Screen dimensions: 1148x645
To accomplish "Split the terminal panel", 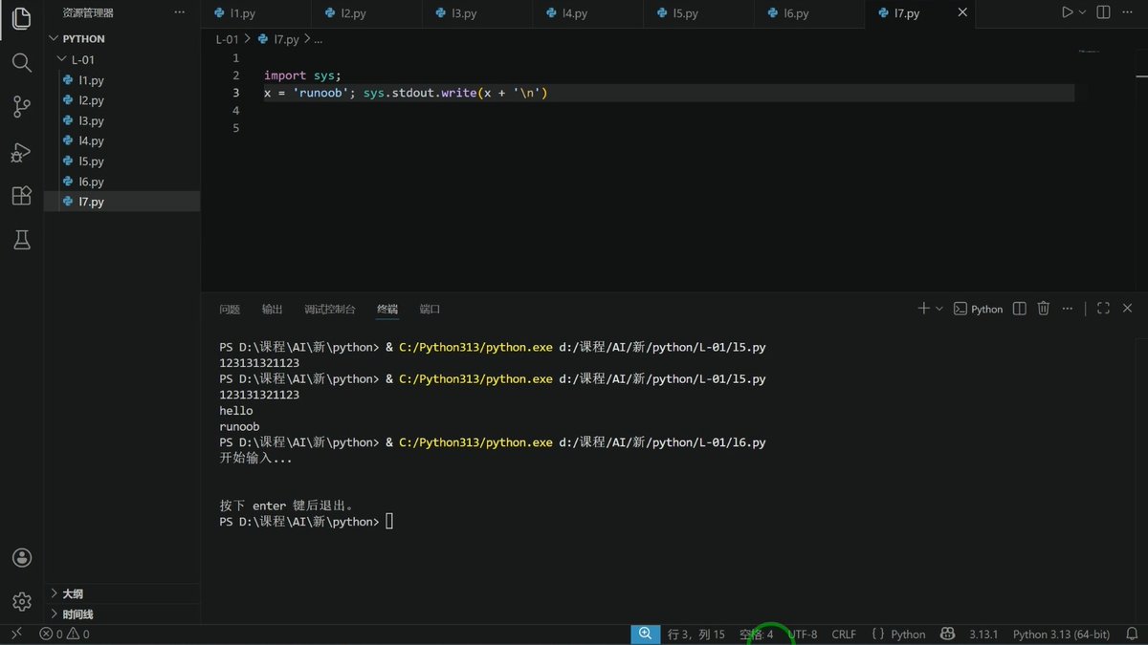I will point(1020,309).
